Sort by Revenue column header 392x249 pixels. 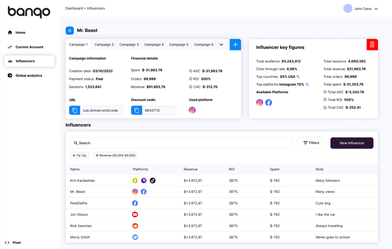pos(190,169)
